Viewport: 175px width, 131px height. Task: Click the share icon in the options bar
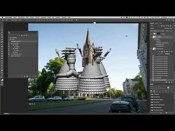click(x=173, y=20)
